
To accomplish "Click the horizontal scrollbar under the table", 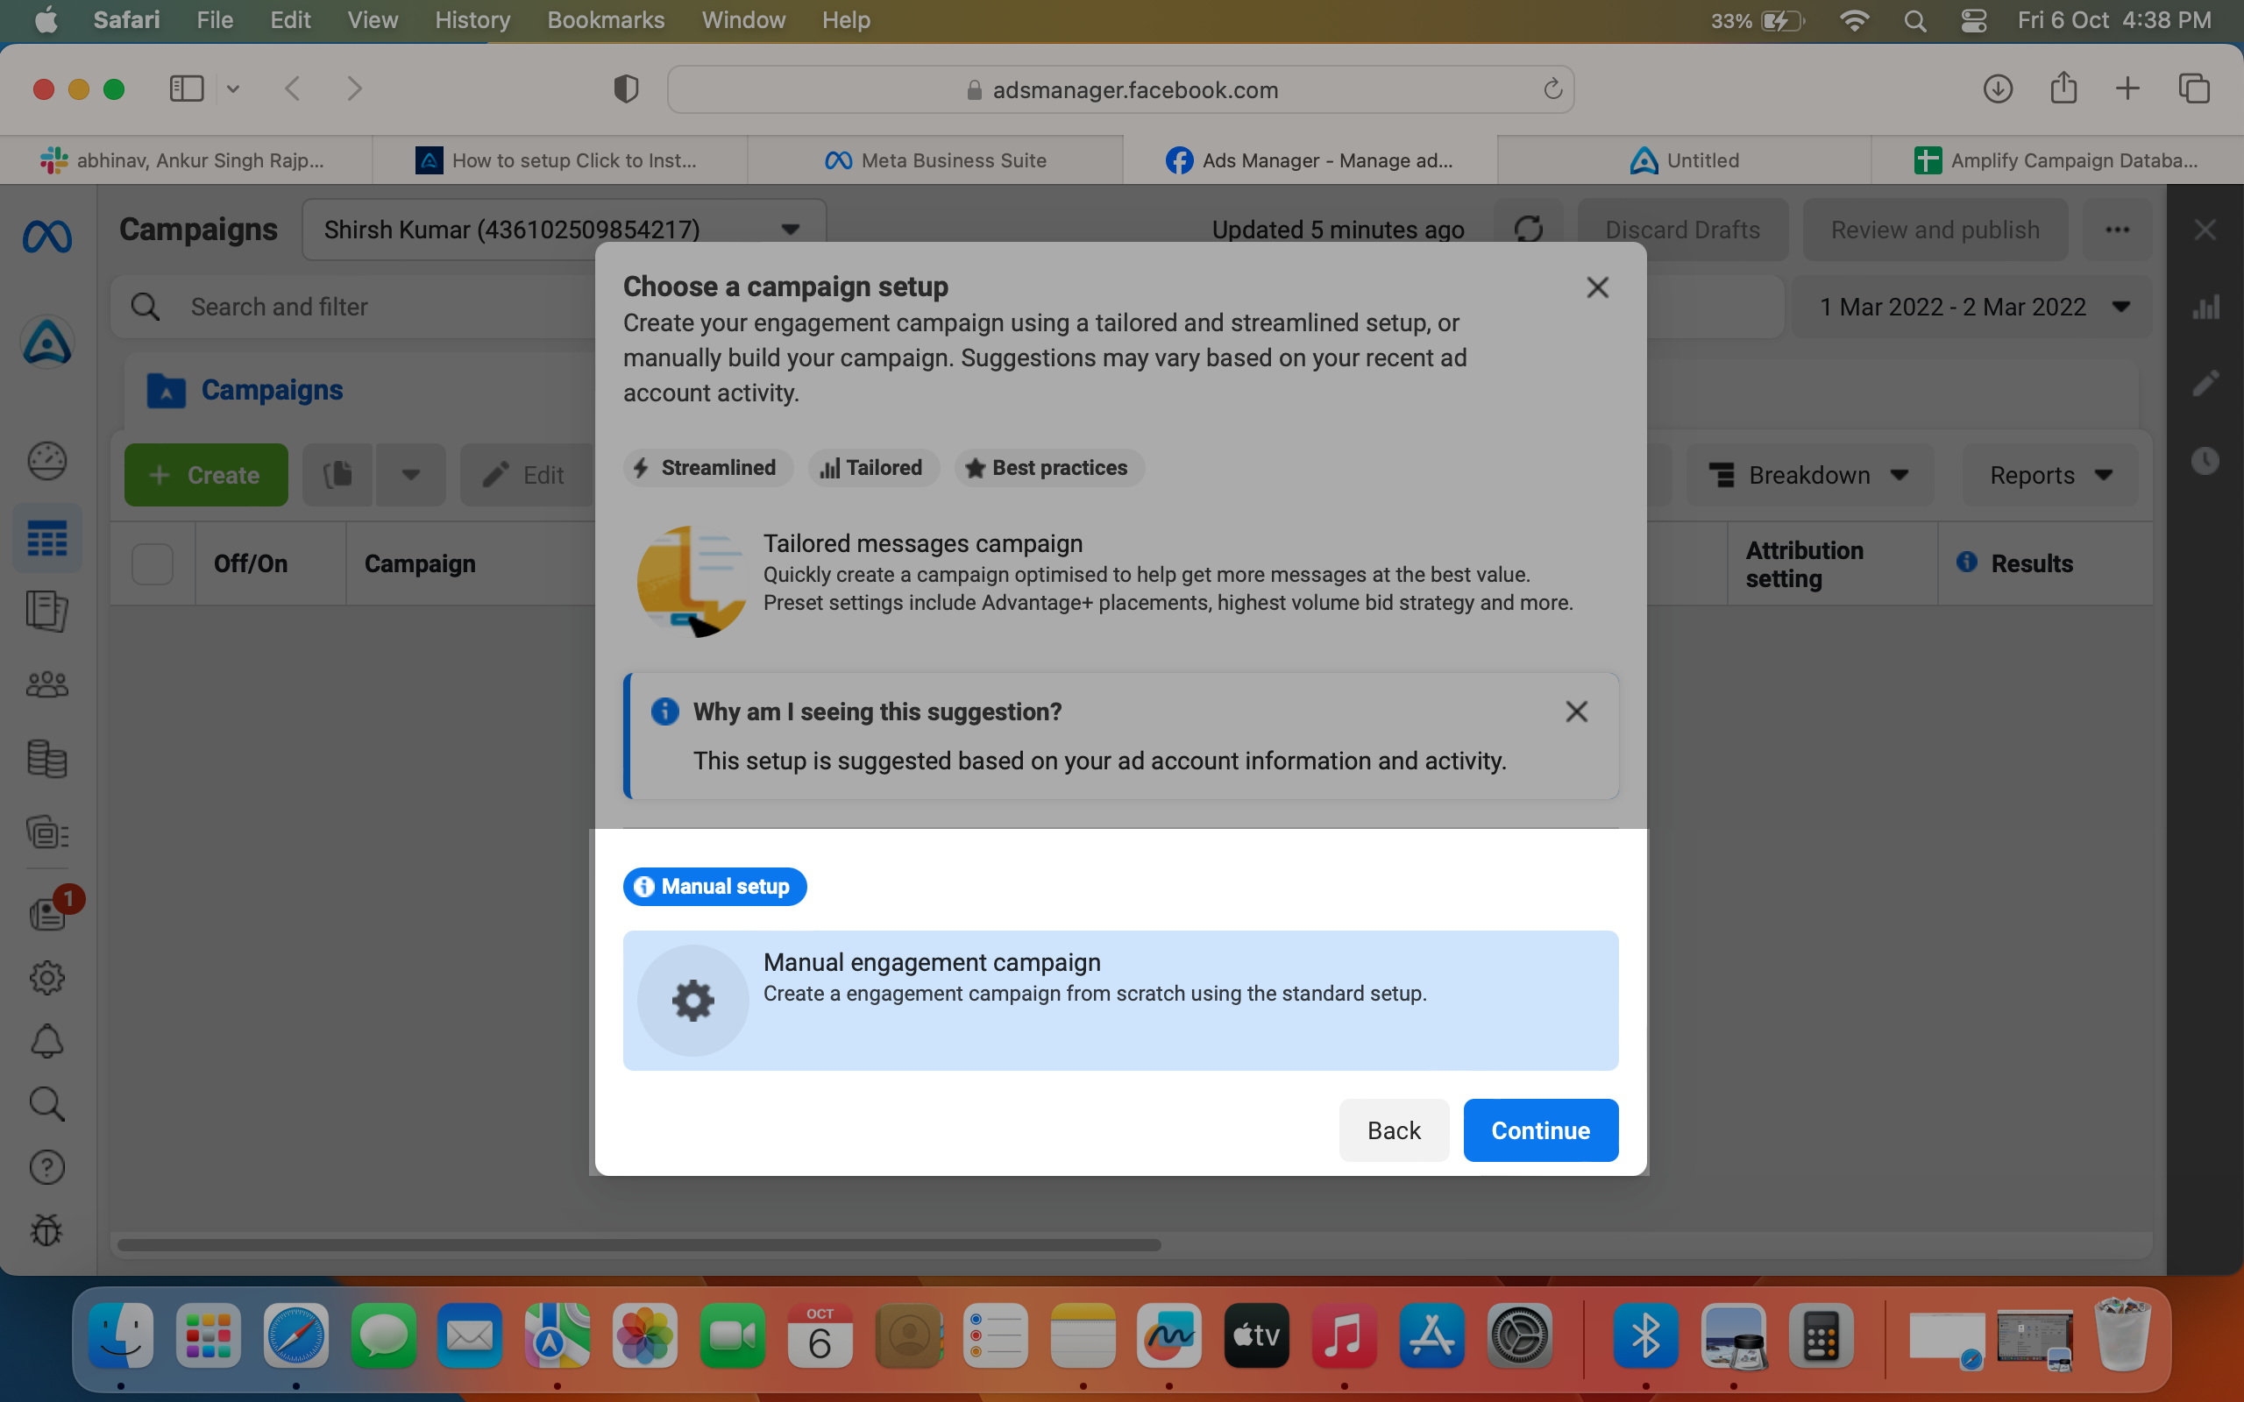I will point(638,1244).
